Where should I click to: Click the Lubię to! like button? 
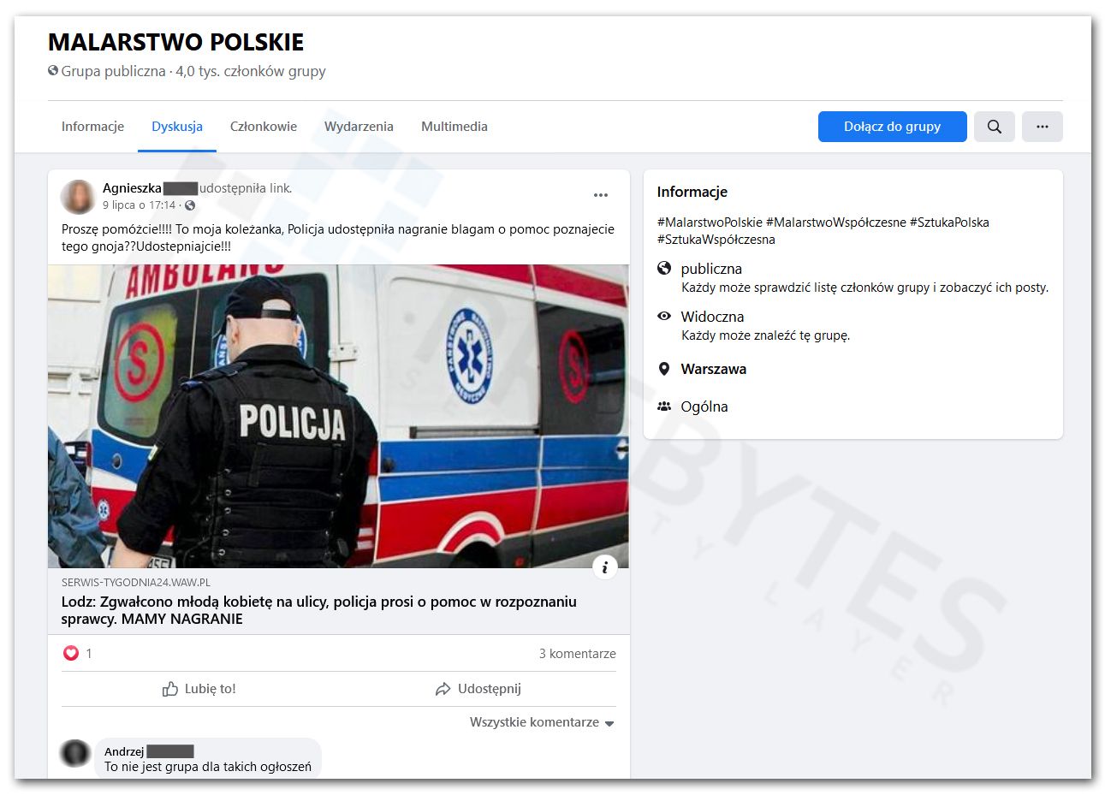tap(199, 689)
